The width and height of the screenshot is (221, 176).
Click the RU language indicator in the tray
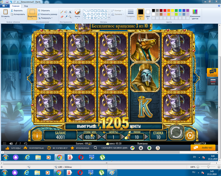coord(194,172)
